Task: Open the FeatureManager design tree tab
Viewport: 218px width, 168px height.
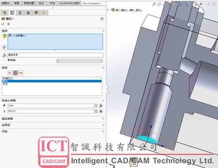Action: 5,13
